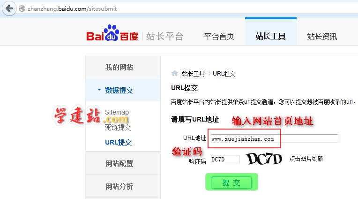
Task: Click the 点击图片刷新 text
Action: pos(306,159)
